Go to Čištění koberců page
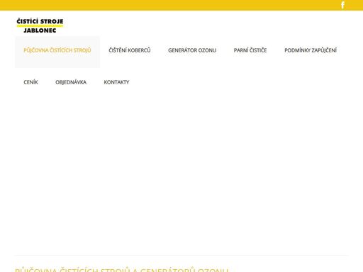 [x=130, y=50]
